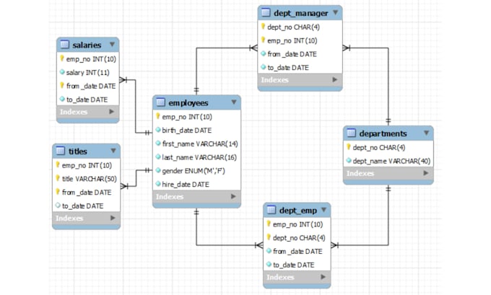The height and width of the screenshot is (295, 491).
Task: Select 'dept_name VARCHAR(40)' column text
Action: pyautogui.click(x=391, y=161)
